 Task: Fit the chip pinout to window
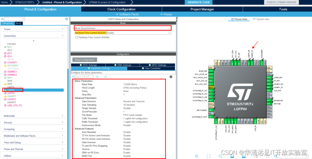pos(208,156)
